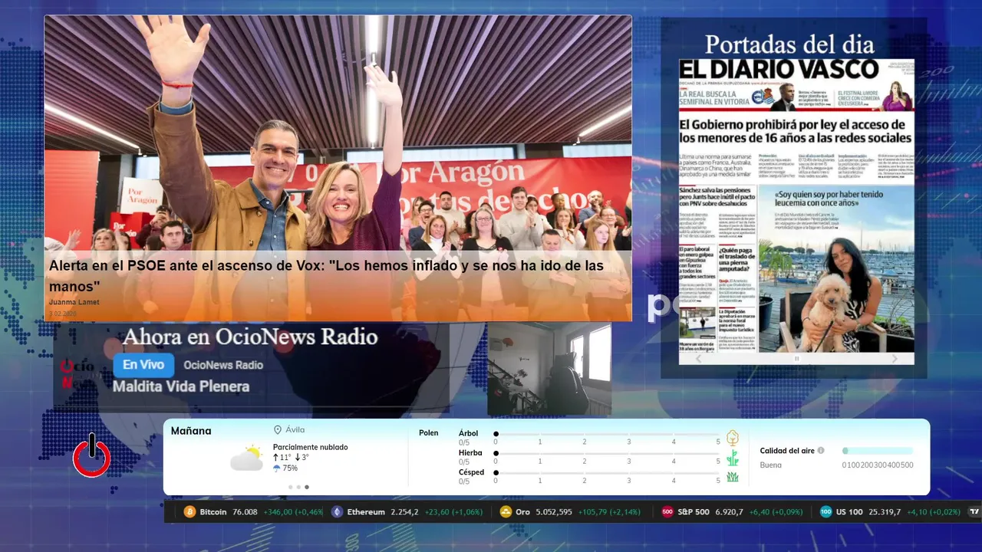
Task: Click the Ethereum name in the ticker
Action: (366, 511)
